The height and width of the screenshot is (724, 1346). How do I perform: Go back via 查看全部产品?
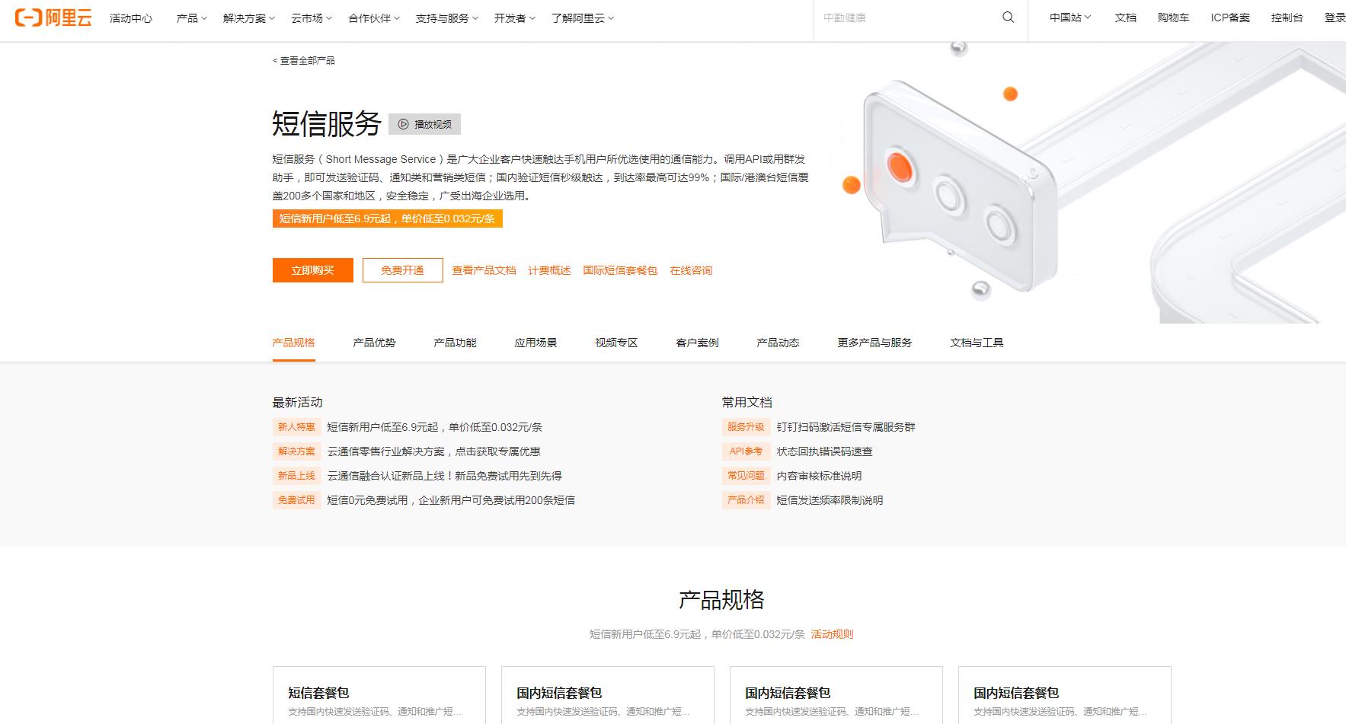click(304, 61)
